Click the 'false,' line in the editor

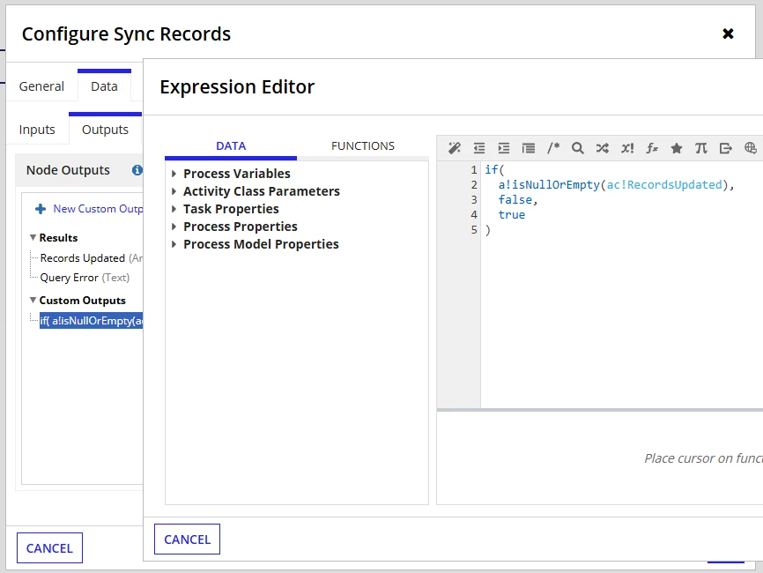(x=518, y=199)
